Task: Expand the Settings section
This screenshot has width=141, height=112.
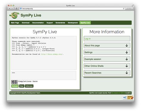Action: 107,52
